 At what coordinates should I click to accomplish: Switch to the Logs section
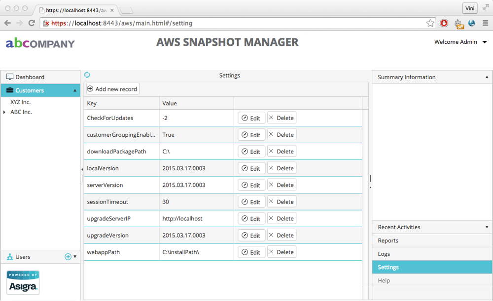(384, 254)
